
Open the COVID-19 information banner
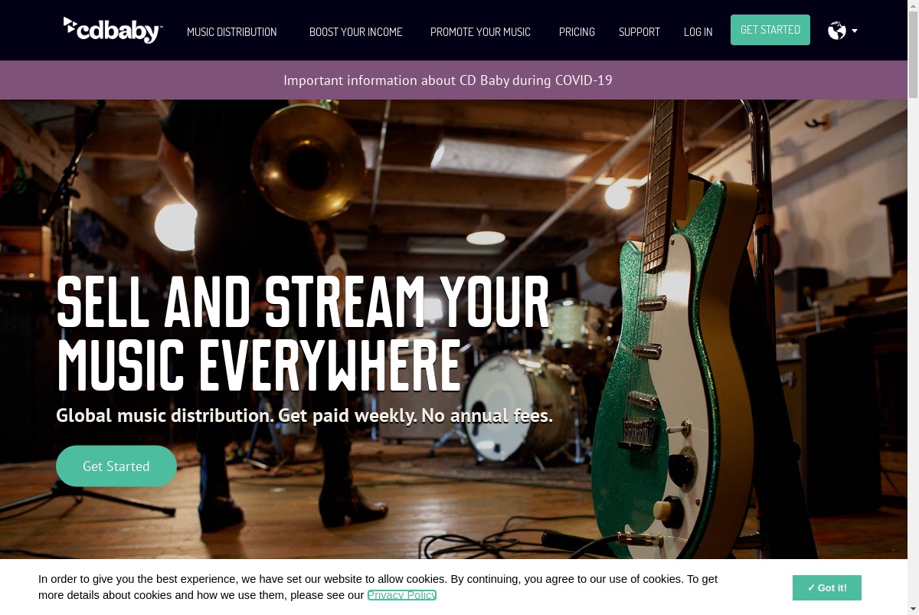click(x=448, y=80)
